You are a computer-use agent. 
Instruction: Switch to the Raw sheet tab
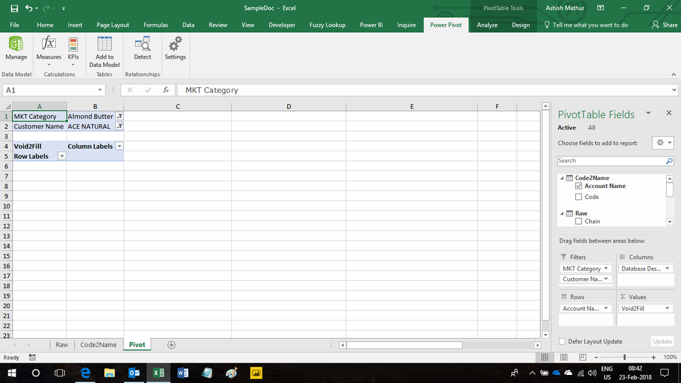point(61,345)
